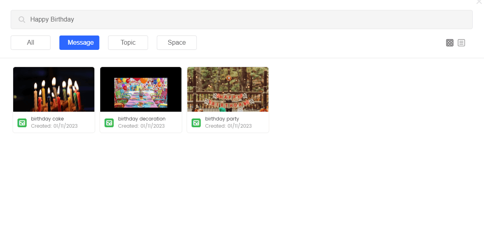Click the 'birthday party' title text

(222, 119)
